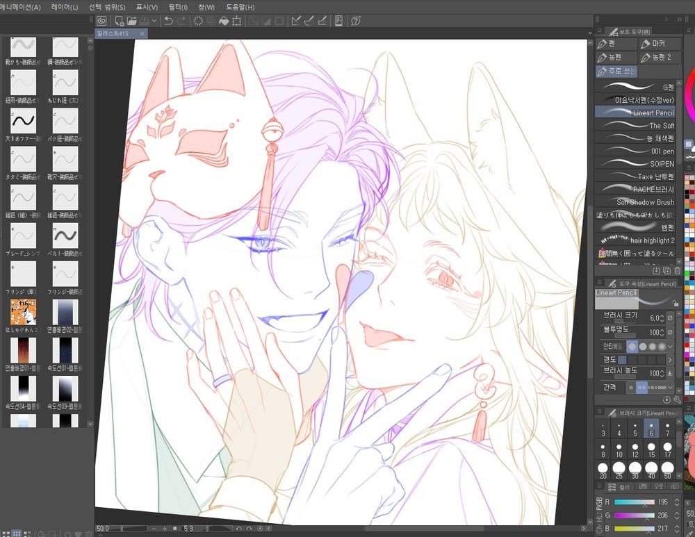Click the Snap to Grid icon

322,21
